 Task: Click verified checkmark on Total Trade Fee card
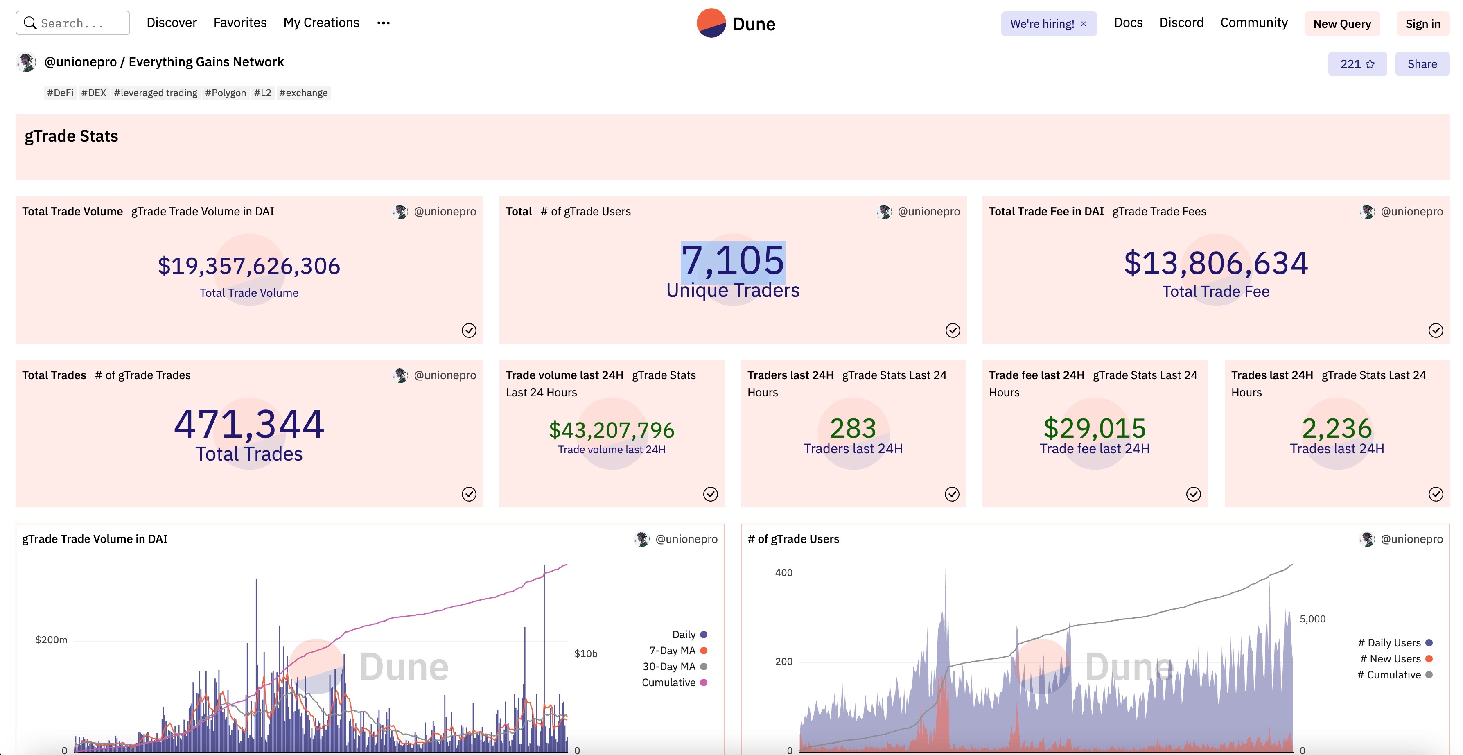(1435, 330)
